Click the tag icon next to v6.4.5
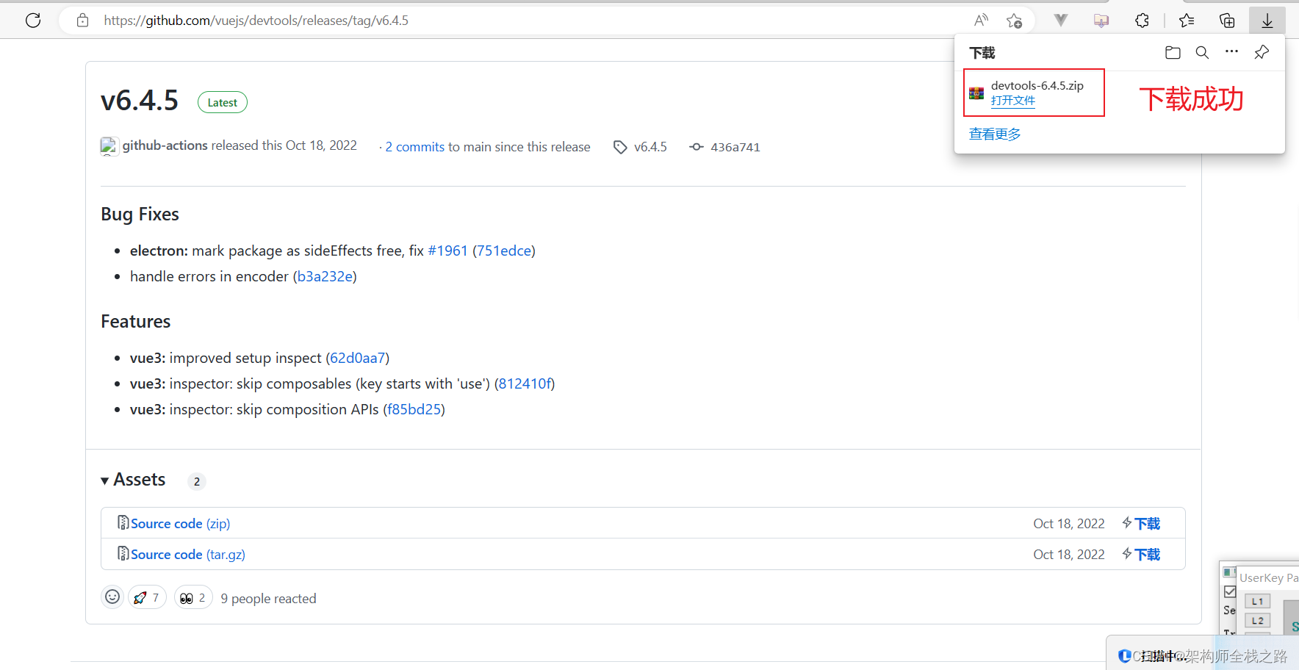Image resolution: width=1299 pixels, height=670 pixels. coord(620,147)
